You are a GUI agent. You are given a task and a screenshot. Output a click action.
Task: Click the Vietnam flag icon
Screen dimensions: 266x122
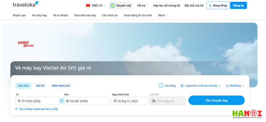[88, 5]
